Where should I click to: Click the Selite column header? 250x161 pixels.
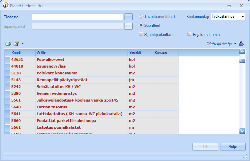click(82, 53)
